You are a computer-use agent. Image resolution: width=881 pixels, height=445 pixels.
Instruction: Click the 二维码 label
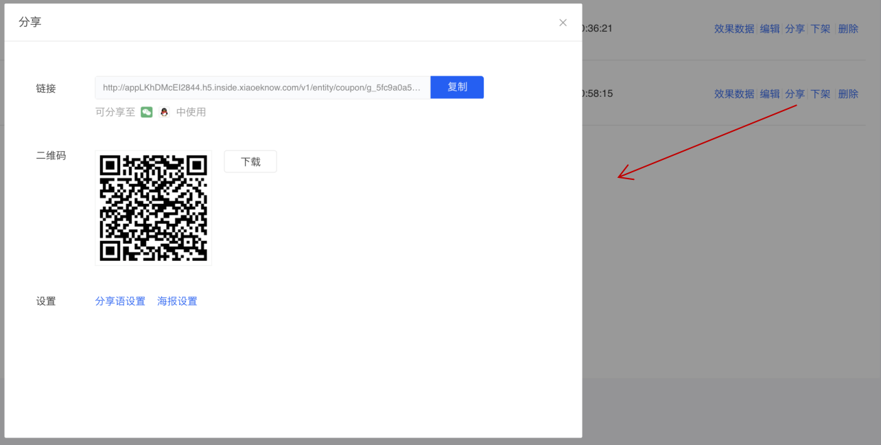51,156
